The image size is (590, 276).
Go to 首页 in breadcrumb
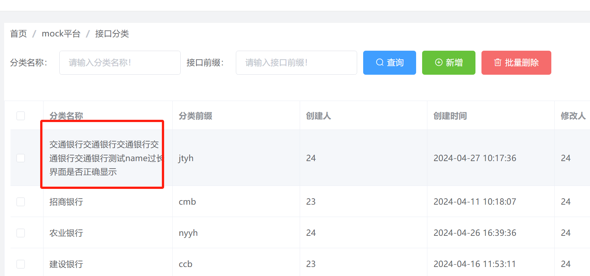point(18,34)
